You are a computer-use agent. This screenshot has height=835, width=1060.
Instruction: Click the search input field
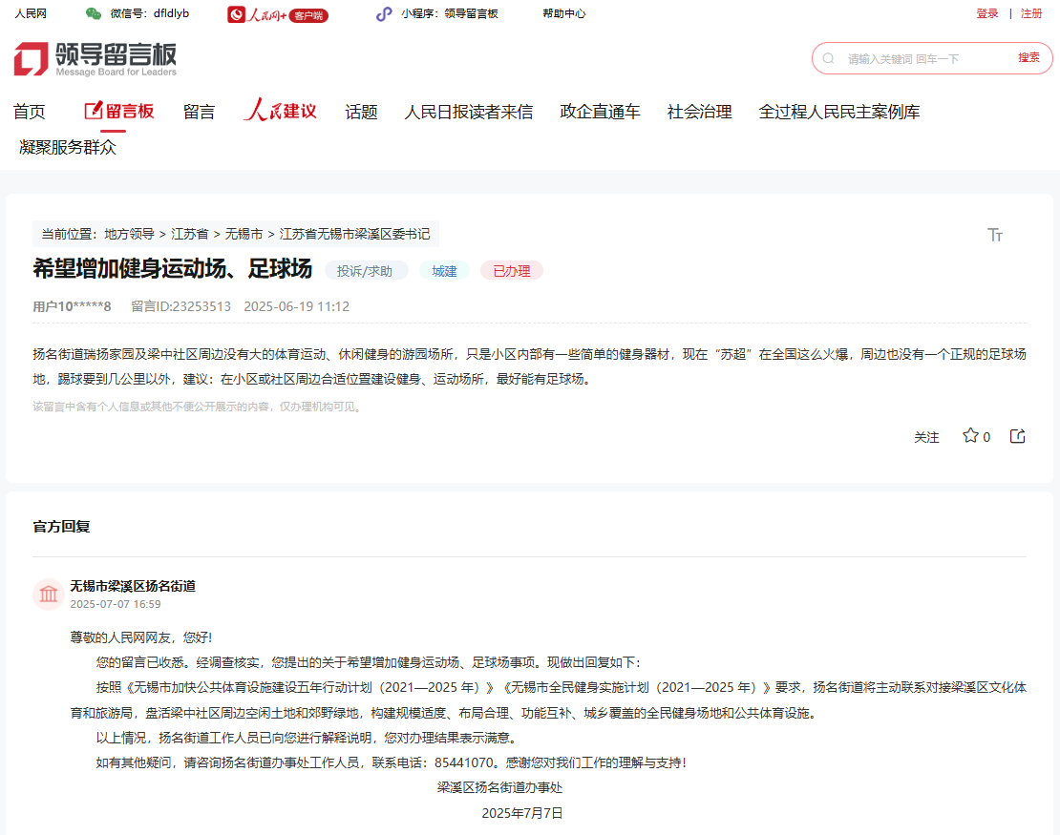coord(907,57)
